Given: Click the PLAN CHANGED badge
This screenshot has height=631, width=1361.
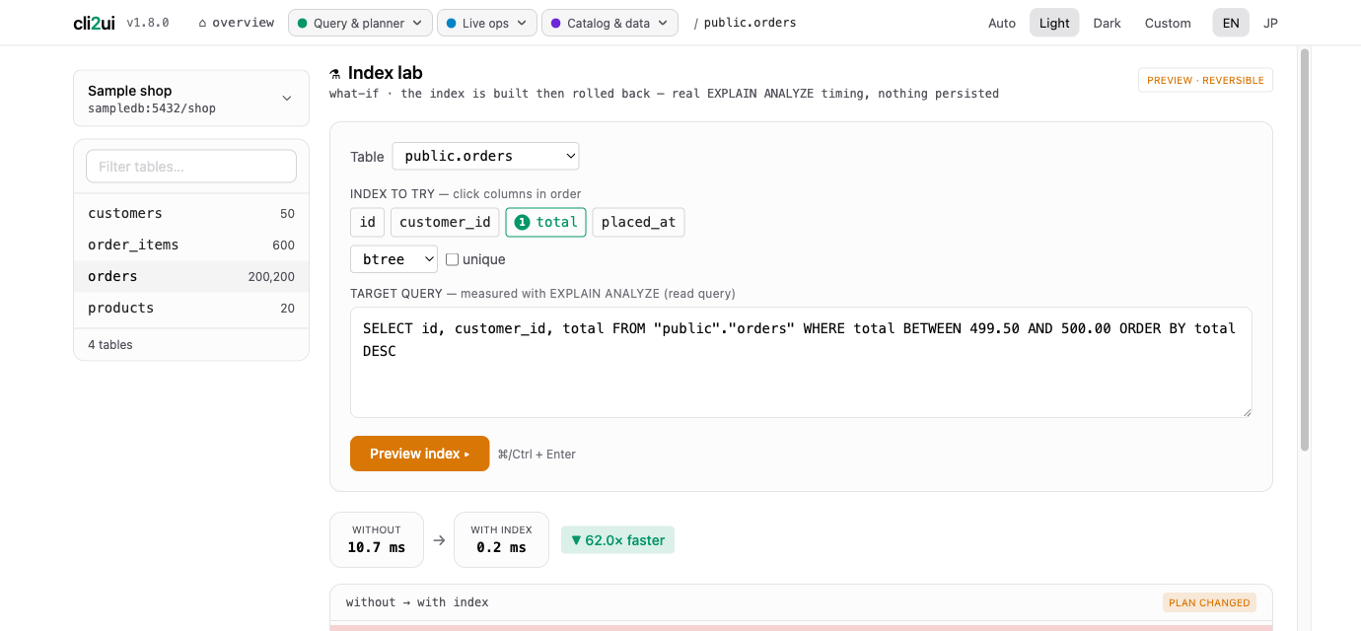Looking at the screenshot, I should click(1209, 602).
